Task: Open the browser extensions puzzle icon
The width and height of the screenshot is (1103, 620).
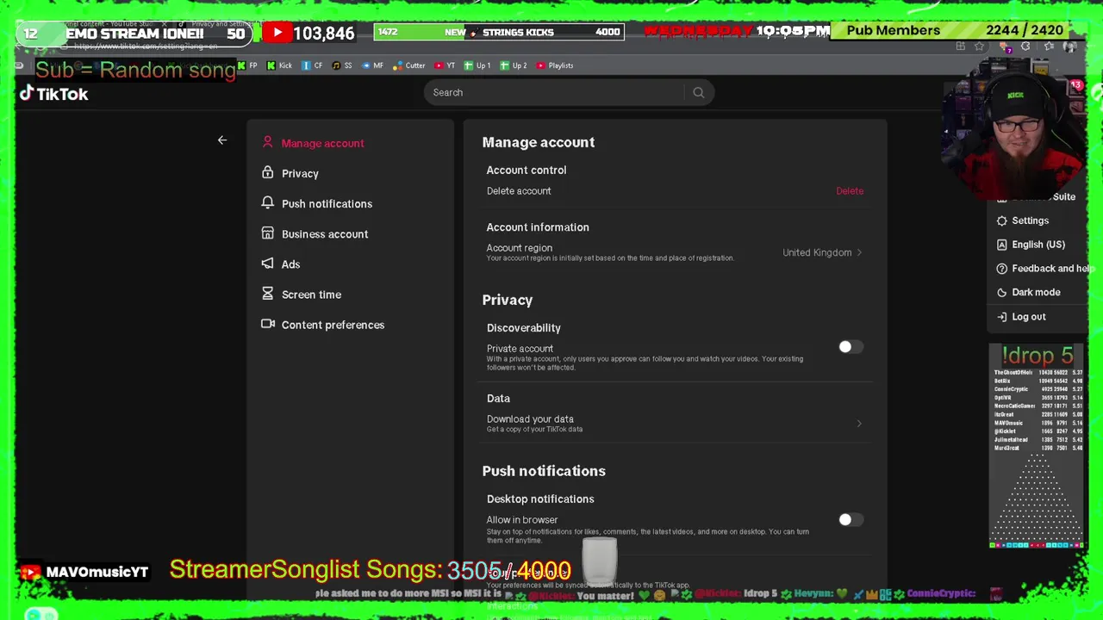Action: [x=1025, y=46]
